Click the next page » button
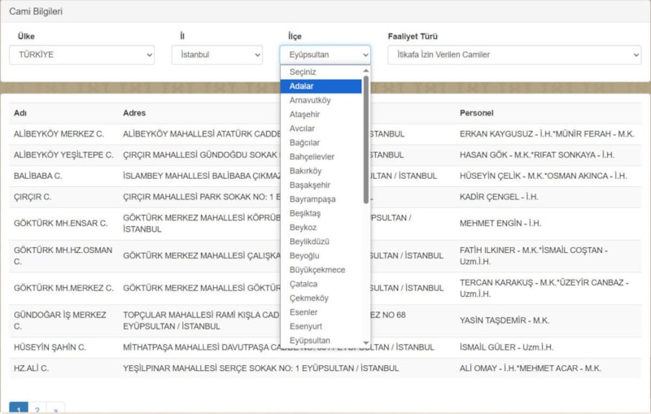This screenshot has width=651, height=414. point(55,410)
